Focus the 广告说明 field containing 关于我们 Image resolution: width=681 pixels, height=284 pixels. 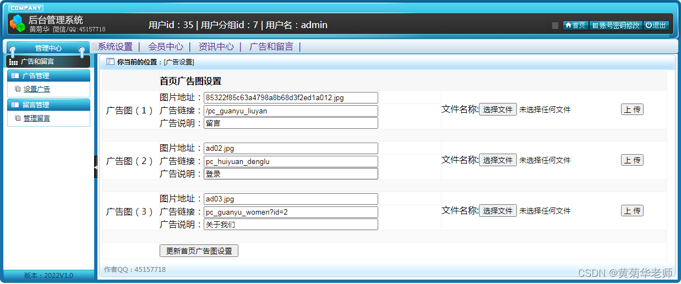pyautogui.click(x=291, y=225)
